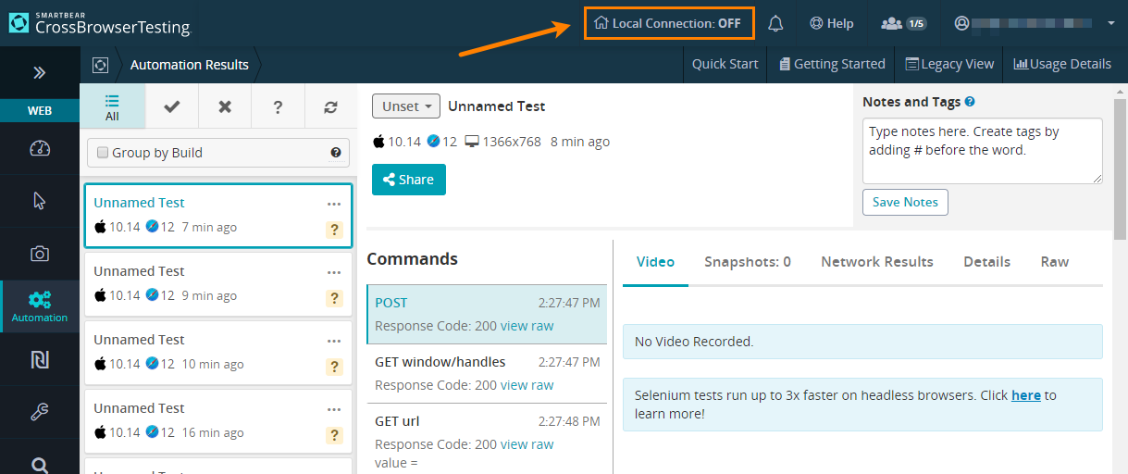Open the dashboard speedometer icon

pyautogui.click(x=40, y=149)
